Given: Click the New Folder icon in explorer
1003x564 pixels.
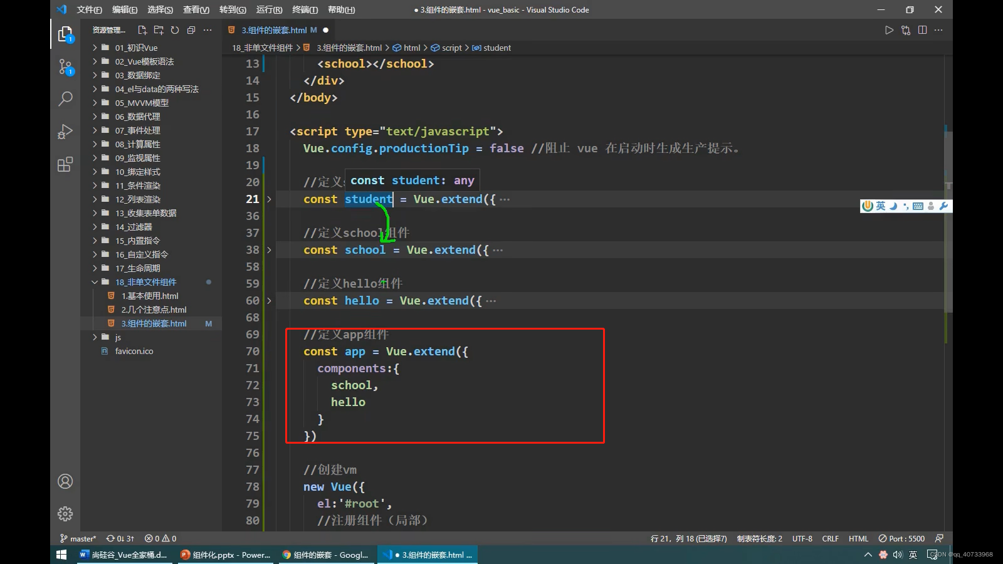Looking at the screenshot, I should click(159, 30).
